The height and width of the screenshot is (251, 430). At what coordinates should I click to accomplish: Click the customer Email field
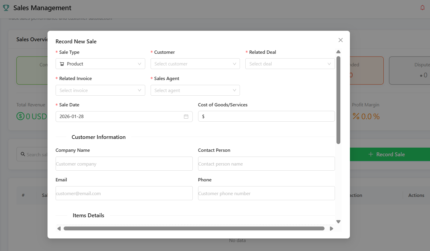click(x=124, y=193)
